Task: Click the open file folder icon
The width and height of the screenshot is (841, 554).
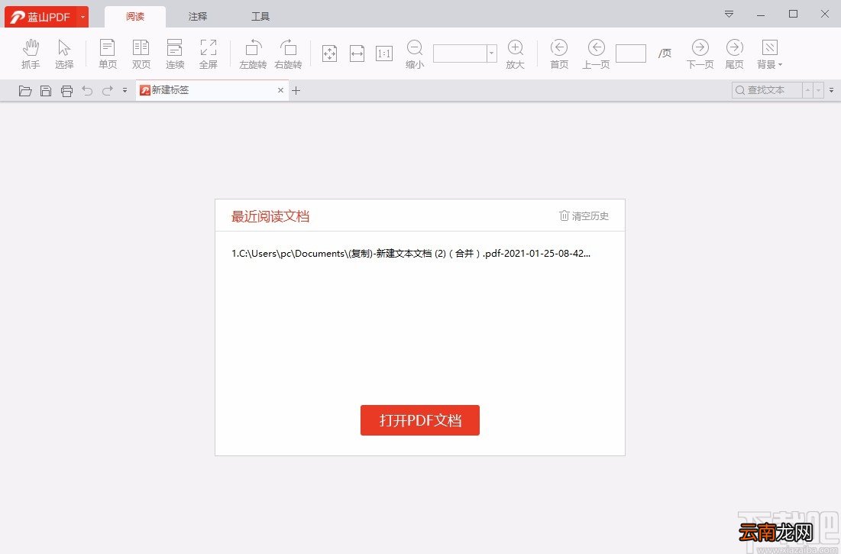Action: coord(24,91)
